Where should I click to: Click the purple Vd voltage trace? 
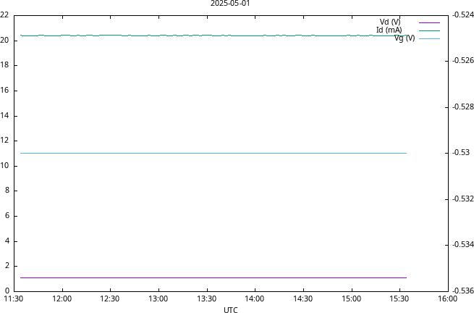[213, 277]
